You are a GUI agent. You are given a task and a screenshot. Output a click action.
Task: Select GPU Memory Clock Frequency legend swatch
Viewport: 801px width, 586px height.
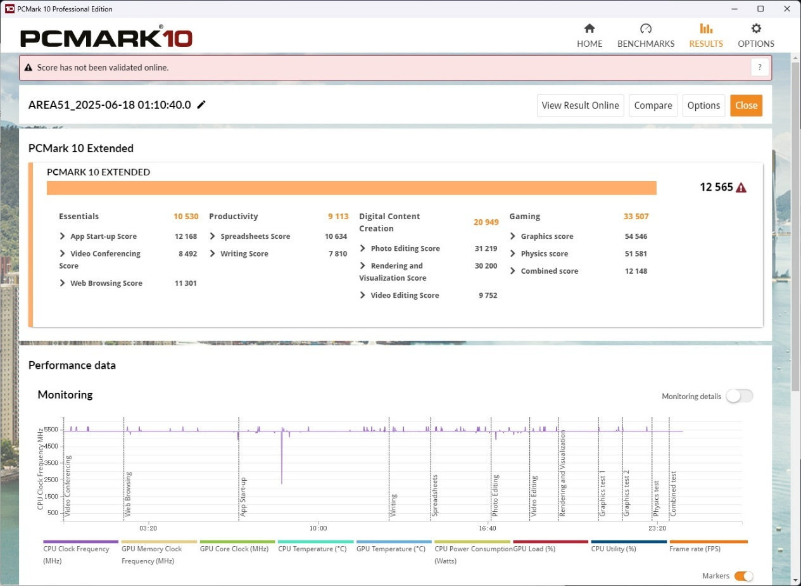pyautogui.click(x=159, y=542)
